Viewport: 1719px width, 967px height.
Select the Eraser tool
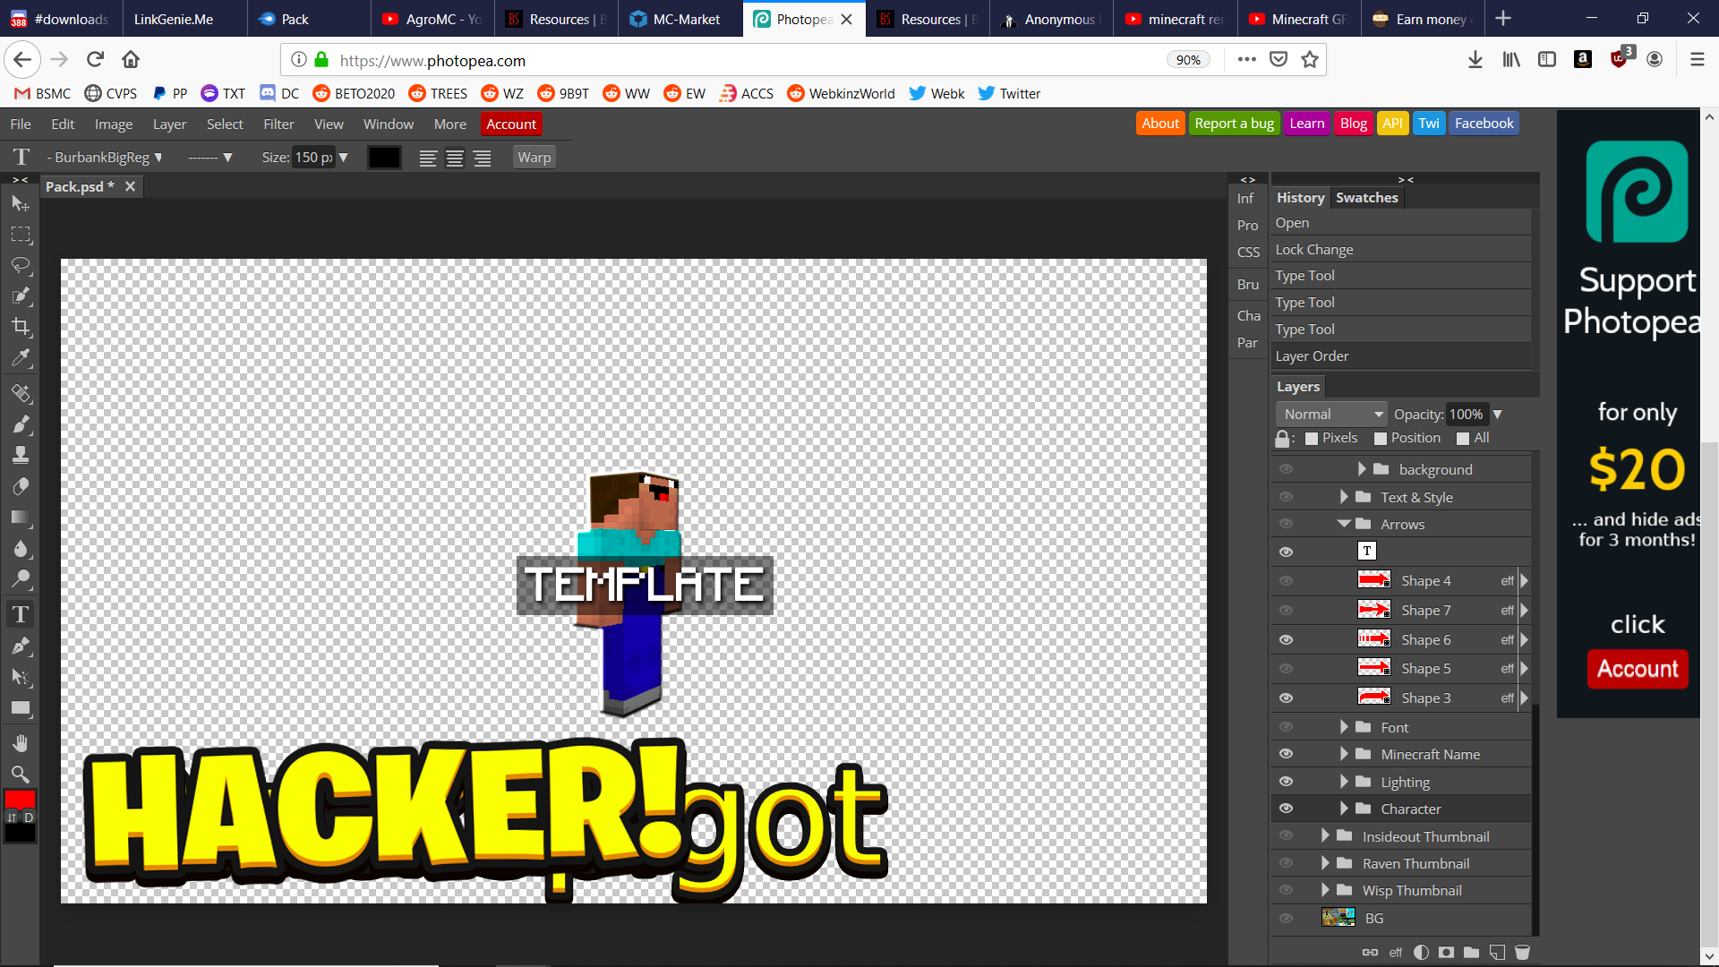[x=21, y=486]
